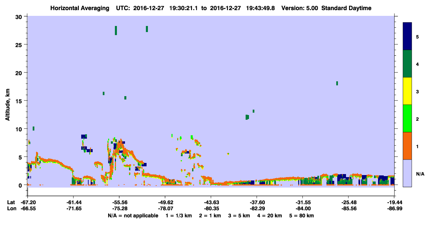Click the start time '19:30:21.1' in title
438x225 pixels.
[x=184, y=8]
